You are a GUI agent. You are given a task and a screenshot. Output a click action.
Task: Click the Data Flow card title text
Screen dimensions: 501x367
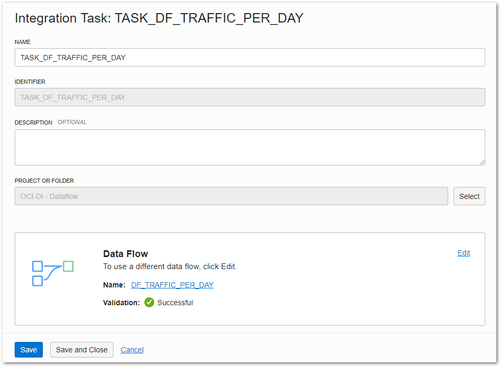click(x=126, y=253)
